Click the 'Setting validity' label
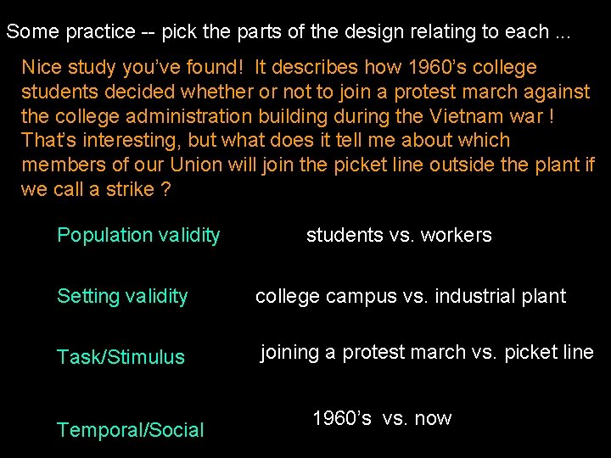The image size is (611, 458). coord(122,296)
